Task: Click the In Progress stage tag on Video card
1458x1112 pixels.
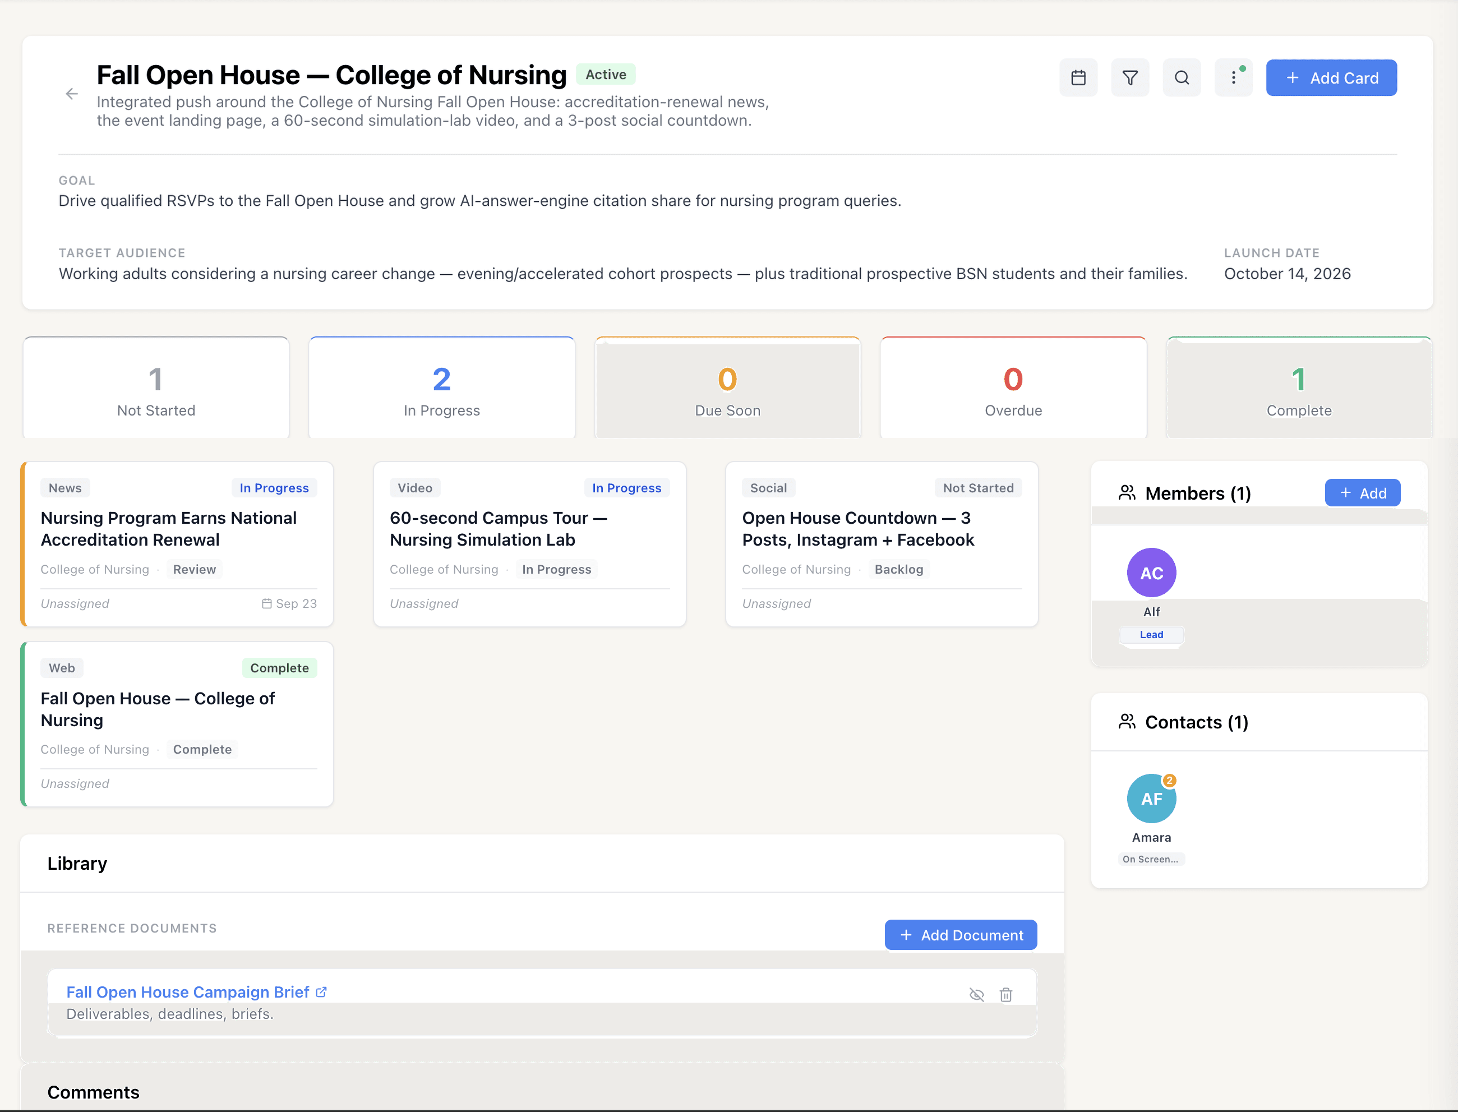Action: (x=557, y=569)
